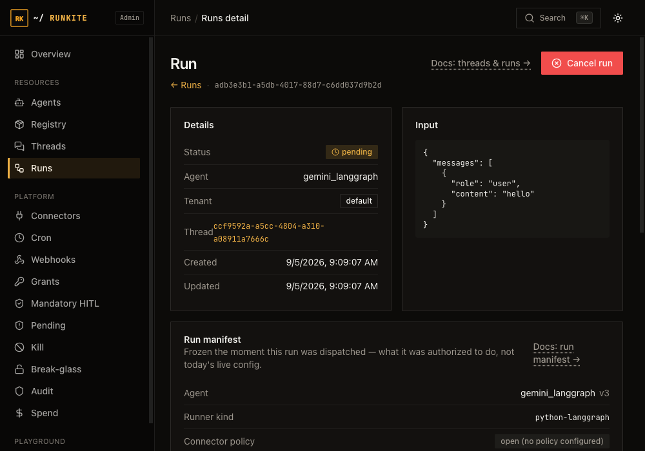645x451 pixels.
Task: Open Docs: run manifest link
Action: click(x=557, y=353)
